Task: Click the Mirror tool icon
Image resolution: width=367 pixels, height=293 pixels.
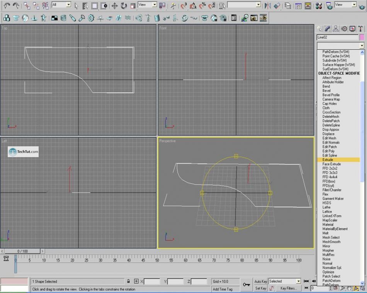Action: point(268,6)
